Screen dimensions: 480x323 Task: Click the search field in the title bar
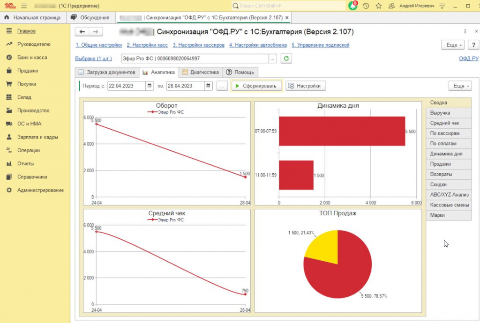point(289,6)
